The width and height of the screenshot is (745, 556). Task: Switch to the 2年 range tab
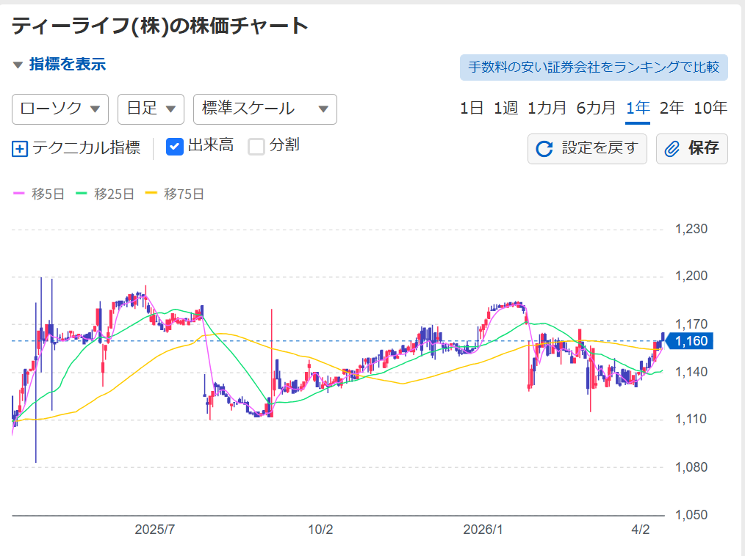pyautogui.click(x=672, y=109)
